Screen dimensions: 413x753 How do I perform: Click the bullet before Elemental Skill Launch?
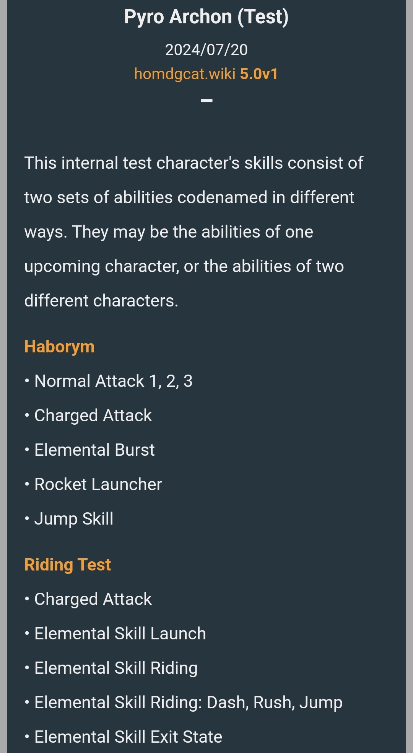[x=27, y=634]
